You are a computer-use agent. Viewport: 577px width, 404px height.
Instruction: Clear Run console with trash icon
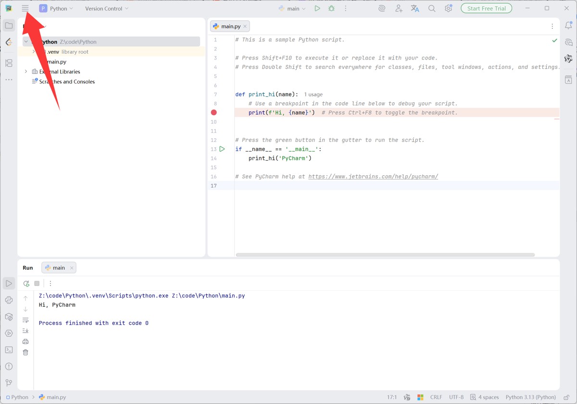tap(25, 353)
